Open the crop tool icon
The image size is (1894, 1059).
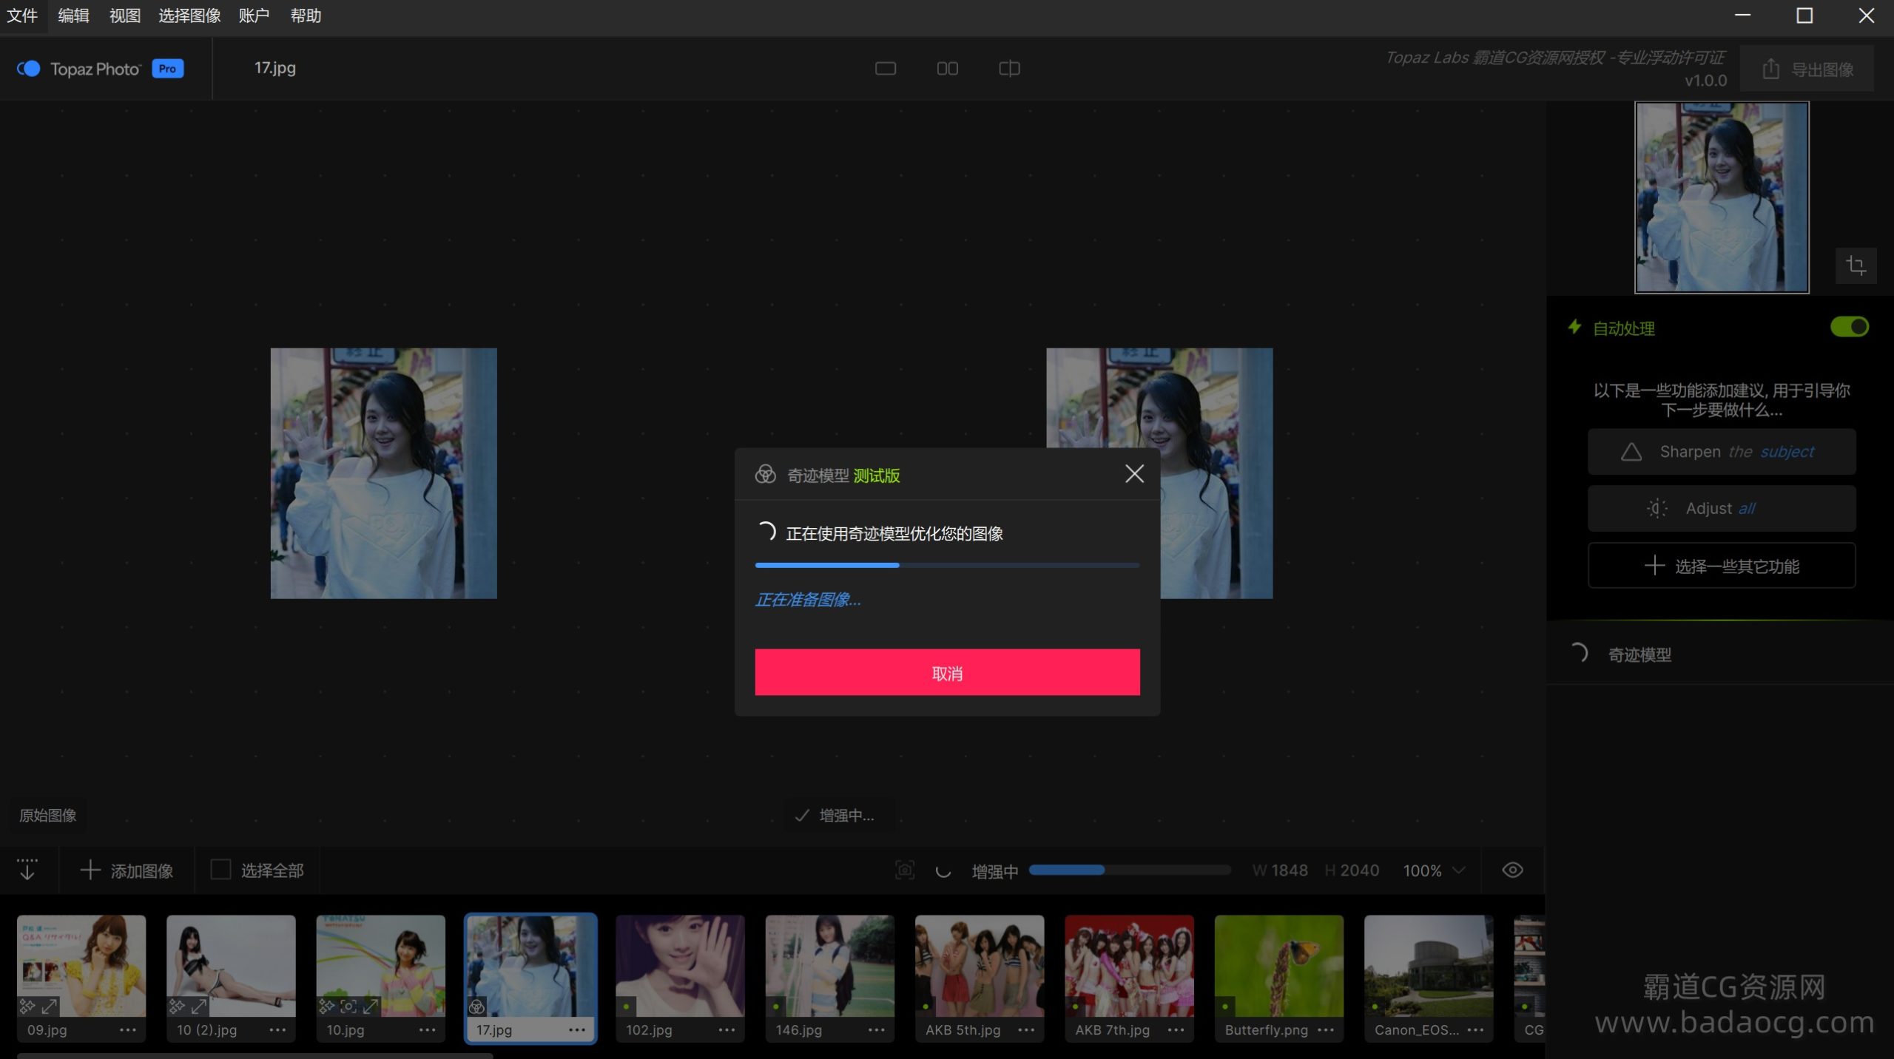point(1855,265)
